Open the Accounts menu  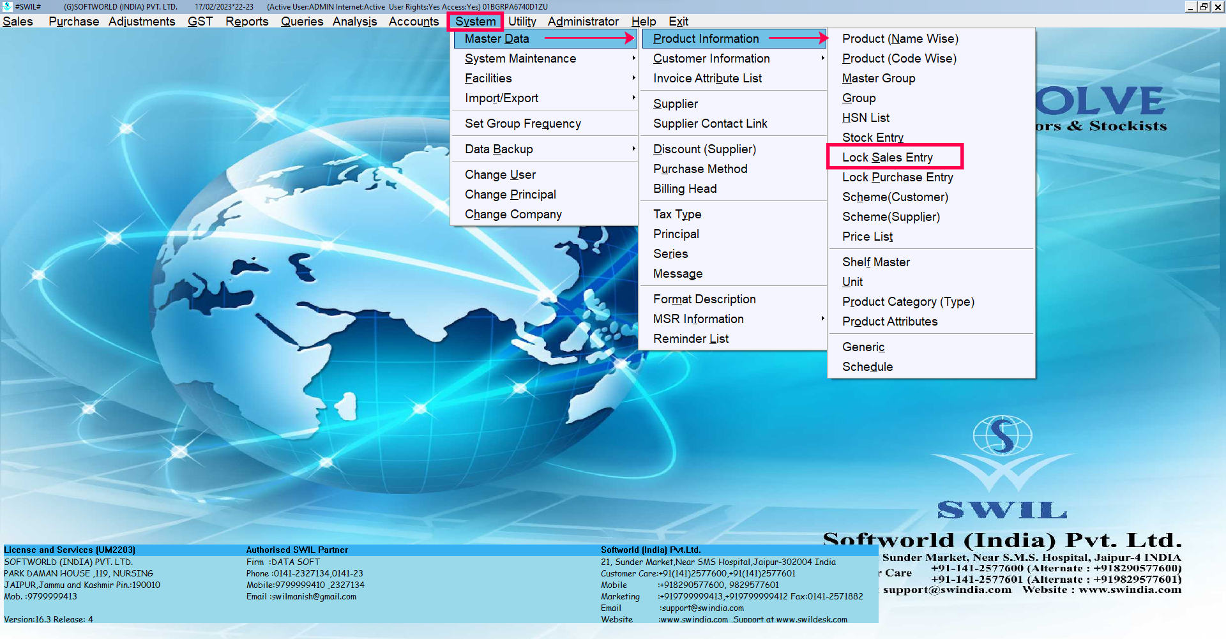coord(414,21)
